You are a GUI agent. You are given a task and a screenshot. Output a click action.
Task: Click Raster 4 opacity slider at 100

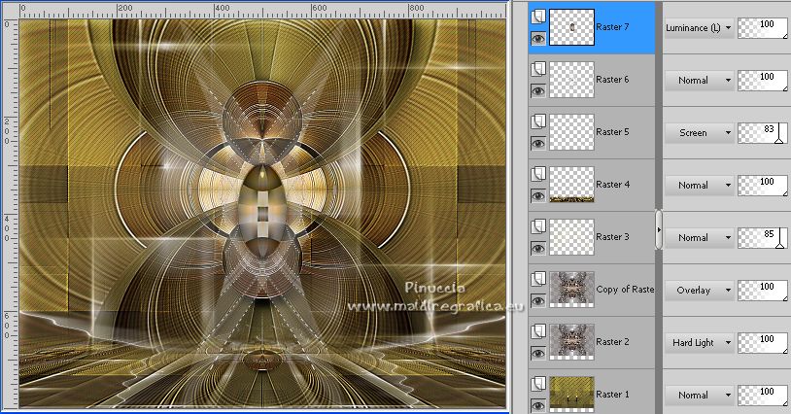pyautogui.click(x=763, y=186)
